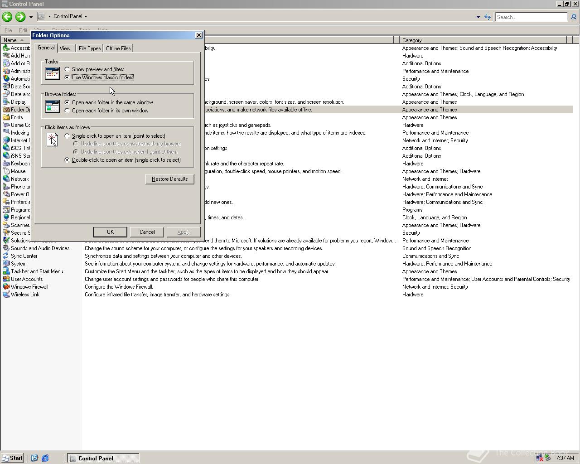The image size is (580, 464).
Task: Click the Cancel button
Action: pyautogui.click(x=147, y=232)
